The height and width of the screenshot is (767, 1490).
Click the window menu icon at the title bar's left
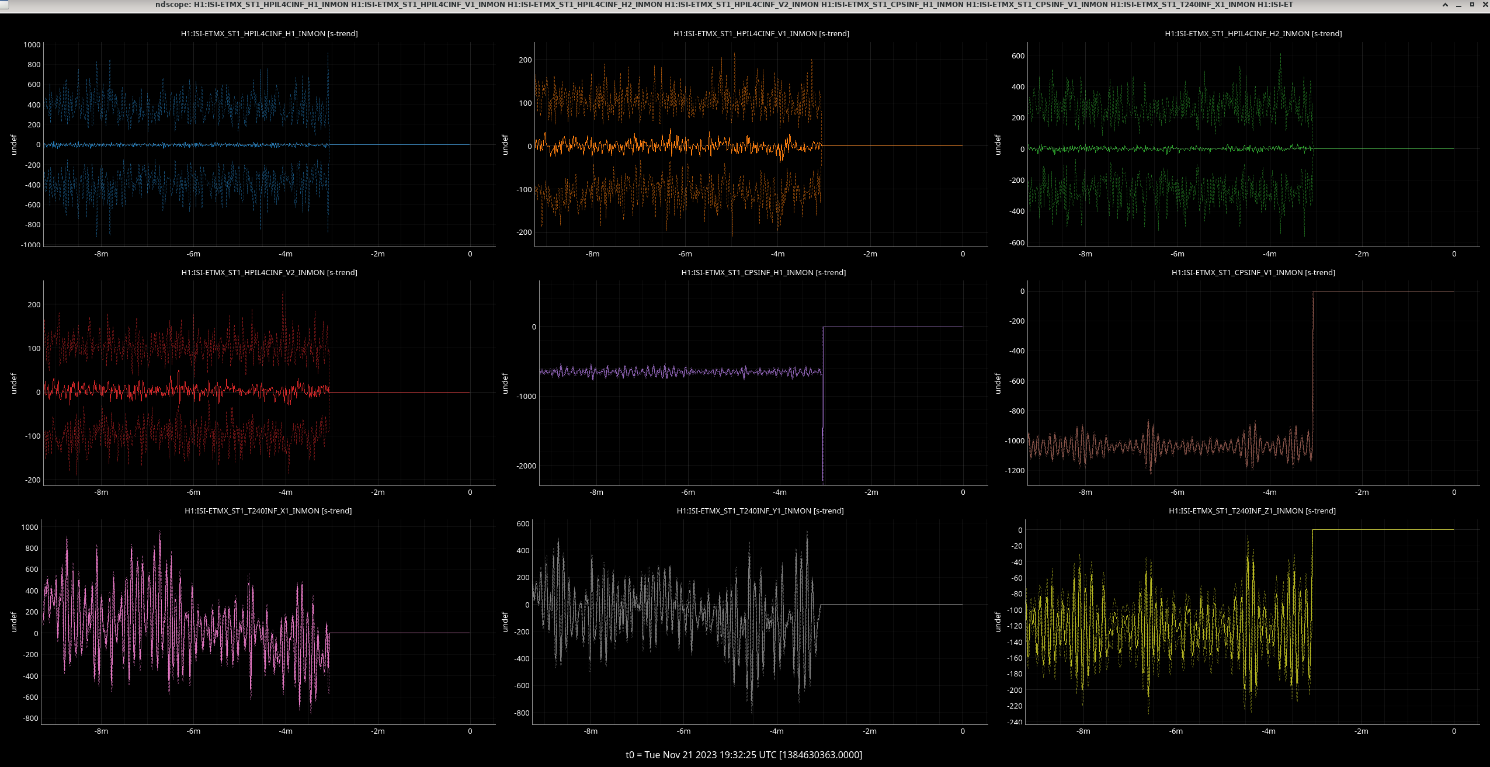(4, 4)
